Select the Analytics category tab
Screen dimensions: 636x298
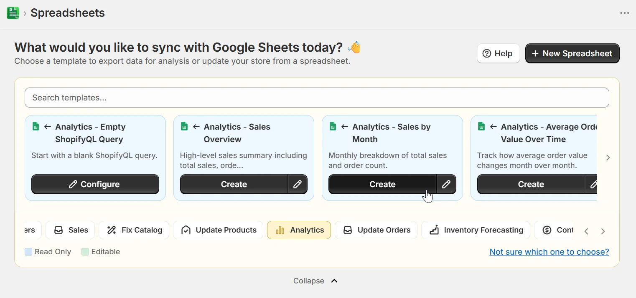click(x=299, y=230)
